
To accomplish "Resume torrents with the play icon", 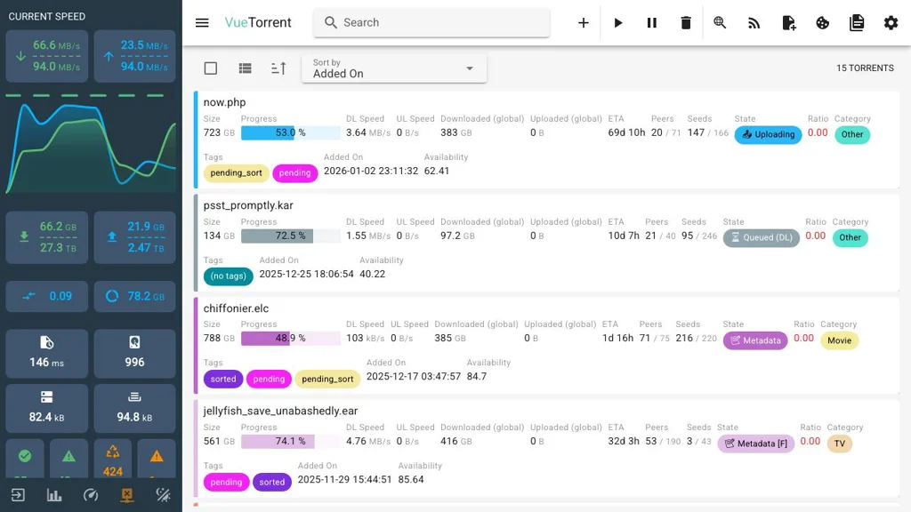I will pyautogui.click(x=617, y=22).
